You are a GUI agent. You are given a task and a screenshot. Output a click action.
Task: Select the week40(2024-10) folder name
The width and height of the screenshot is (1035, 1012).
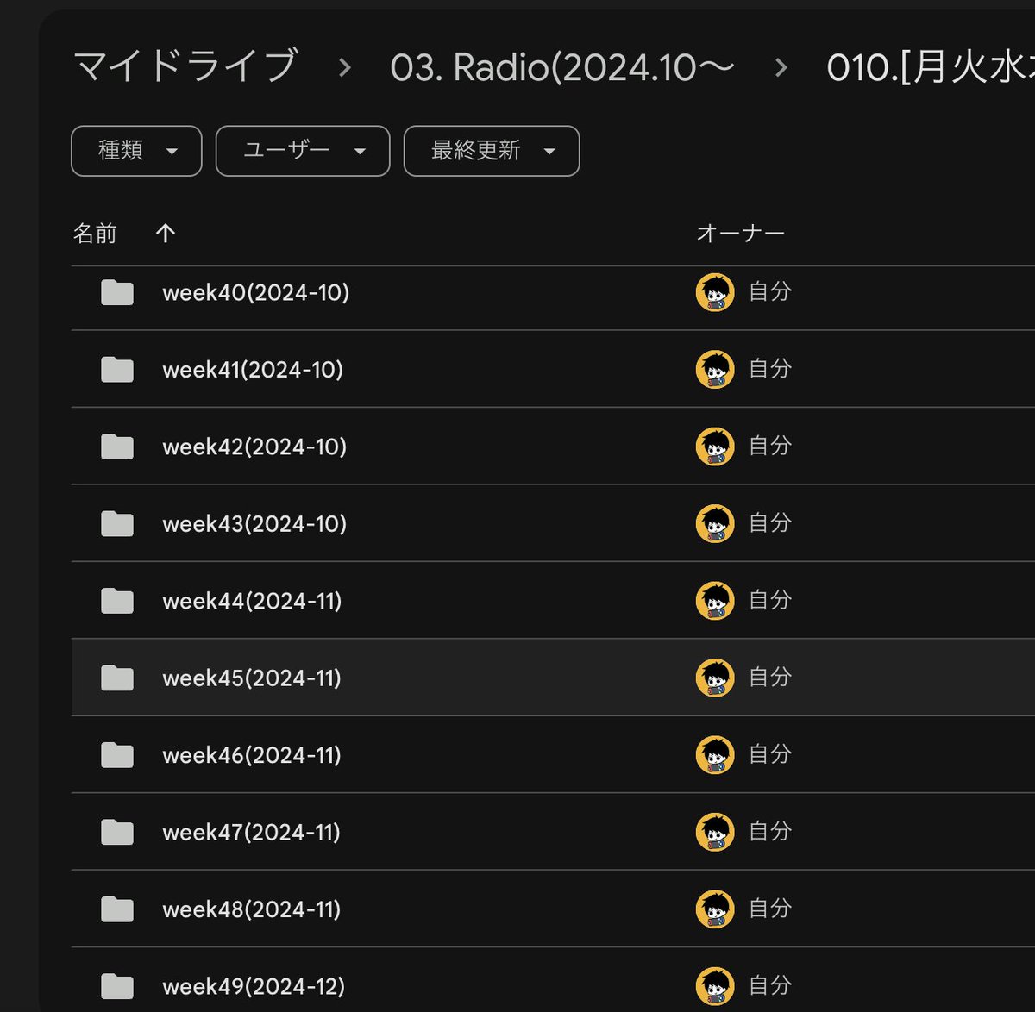pos(256,293)
